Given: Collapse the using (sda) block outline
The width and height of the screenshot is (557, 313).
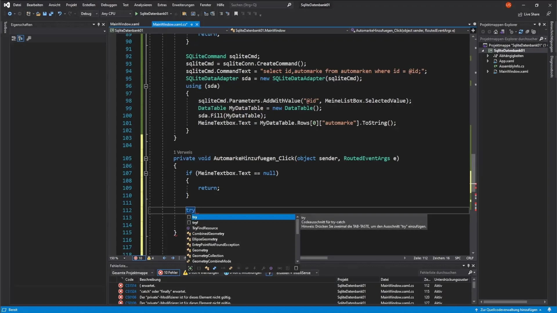Looking at the screenshot, I should (146, 86).
